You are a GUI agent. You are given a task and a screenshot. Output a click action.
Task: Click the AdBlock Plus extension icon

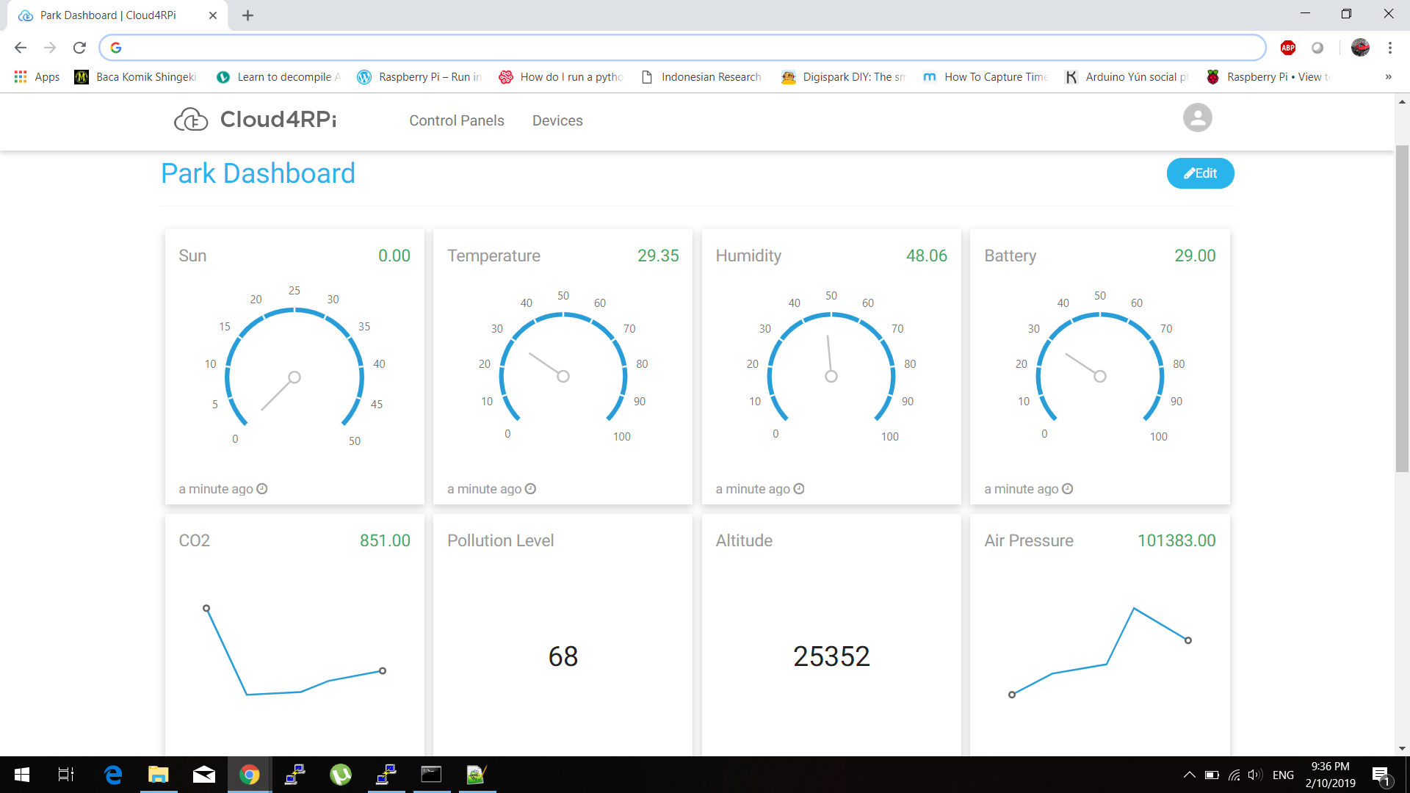(x=1287, y=48)
